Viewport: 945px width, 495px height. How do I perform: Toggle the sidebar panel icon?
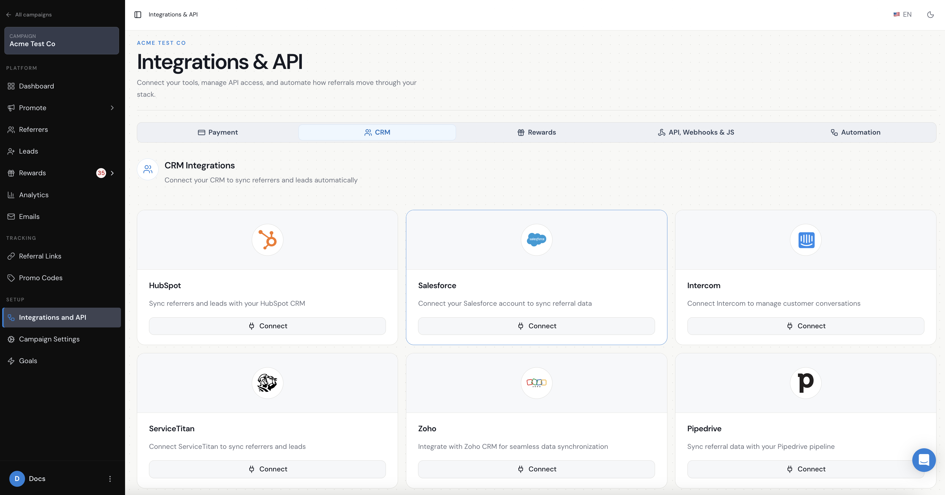pos(137,15)
